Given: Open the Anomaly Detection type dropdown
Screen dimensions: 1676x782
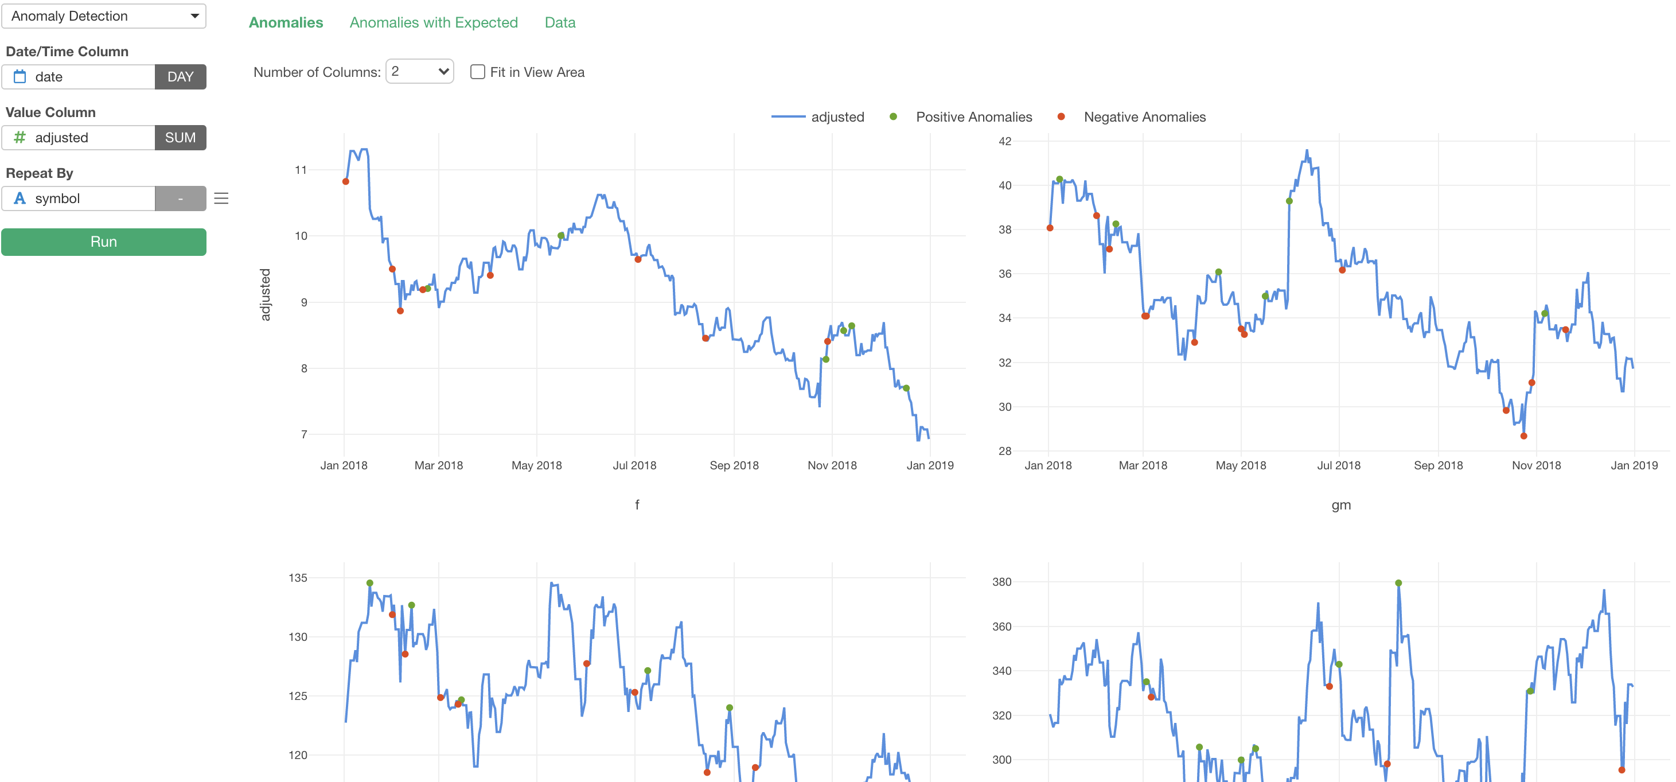Looking at the screenshot, I should [103, 15].
